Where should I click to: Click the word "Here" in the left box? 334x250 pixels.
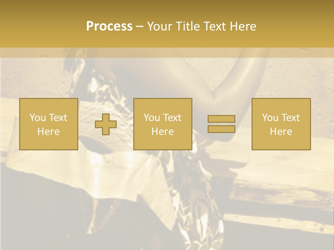48,132
